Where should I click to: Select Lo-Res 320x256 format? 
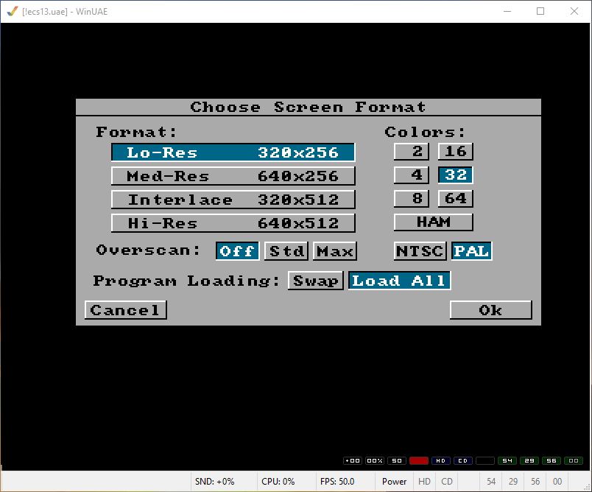233,152
